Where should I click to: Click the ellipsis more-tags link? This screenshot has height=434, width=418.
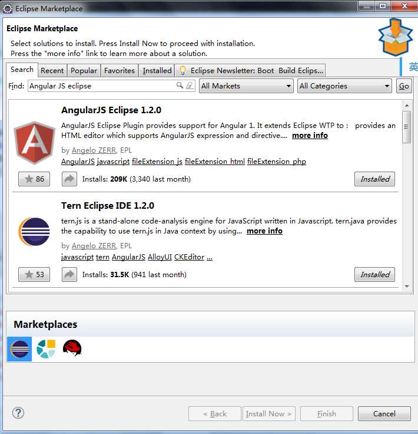210,257
